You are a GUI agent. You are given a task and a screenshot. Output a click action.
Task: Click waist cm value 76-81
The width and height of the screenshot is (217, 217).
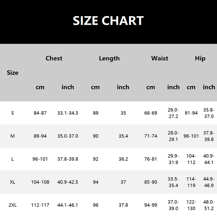(151, 159)
